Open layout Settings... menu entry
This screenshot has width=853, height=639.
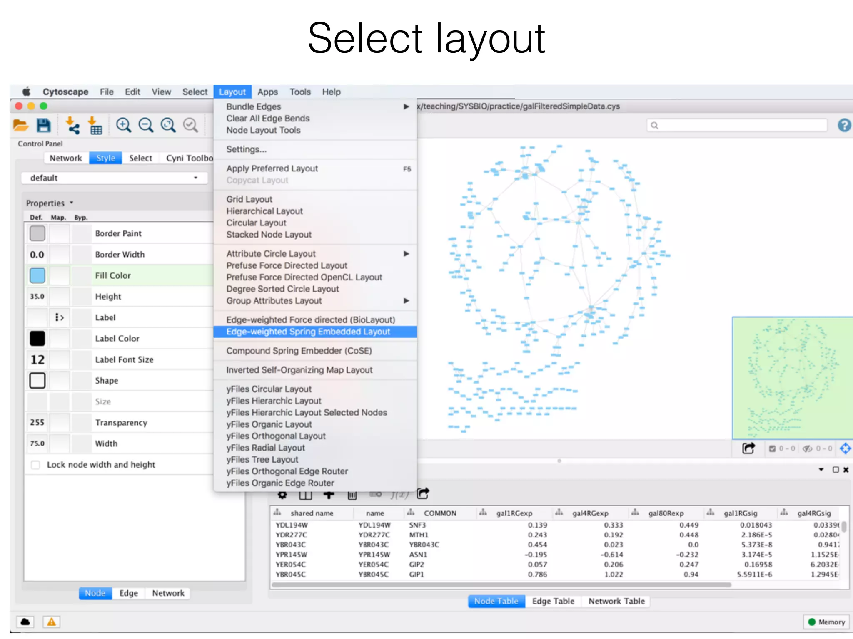tap(315, 149)
